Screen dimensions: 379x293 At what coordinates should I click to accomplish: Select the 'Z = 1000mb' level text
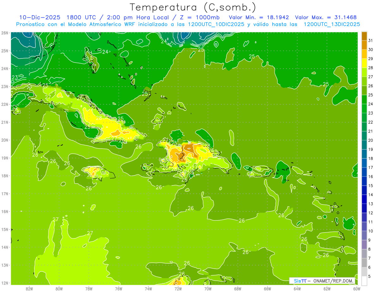tap(199, 17)
